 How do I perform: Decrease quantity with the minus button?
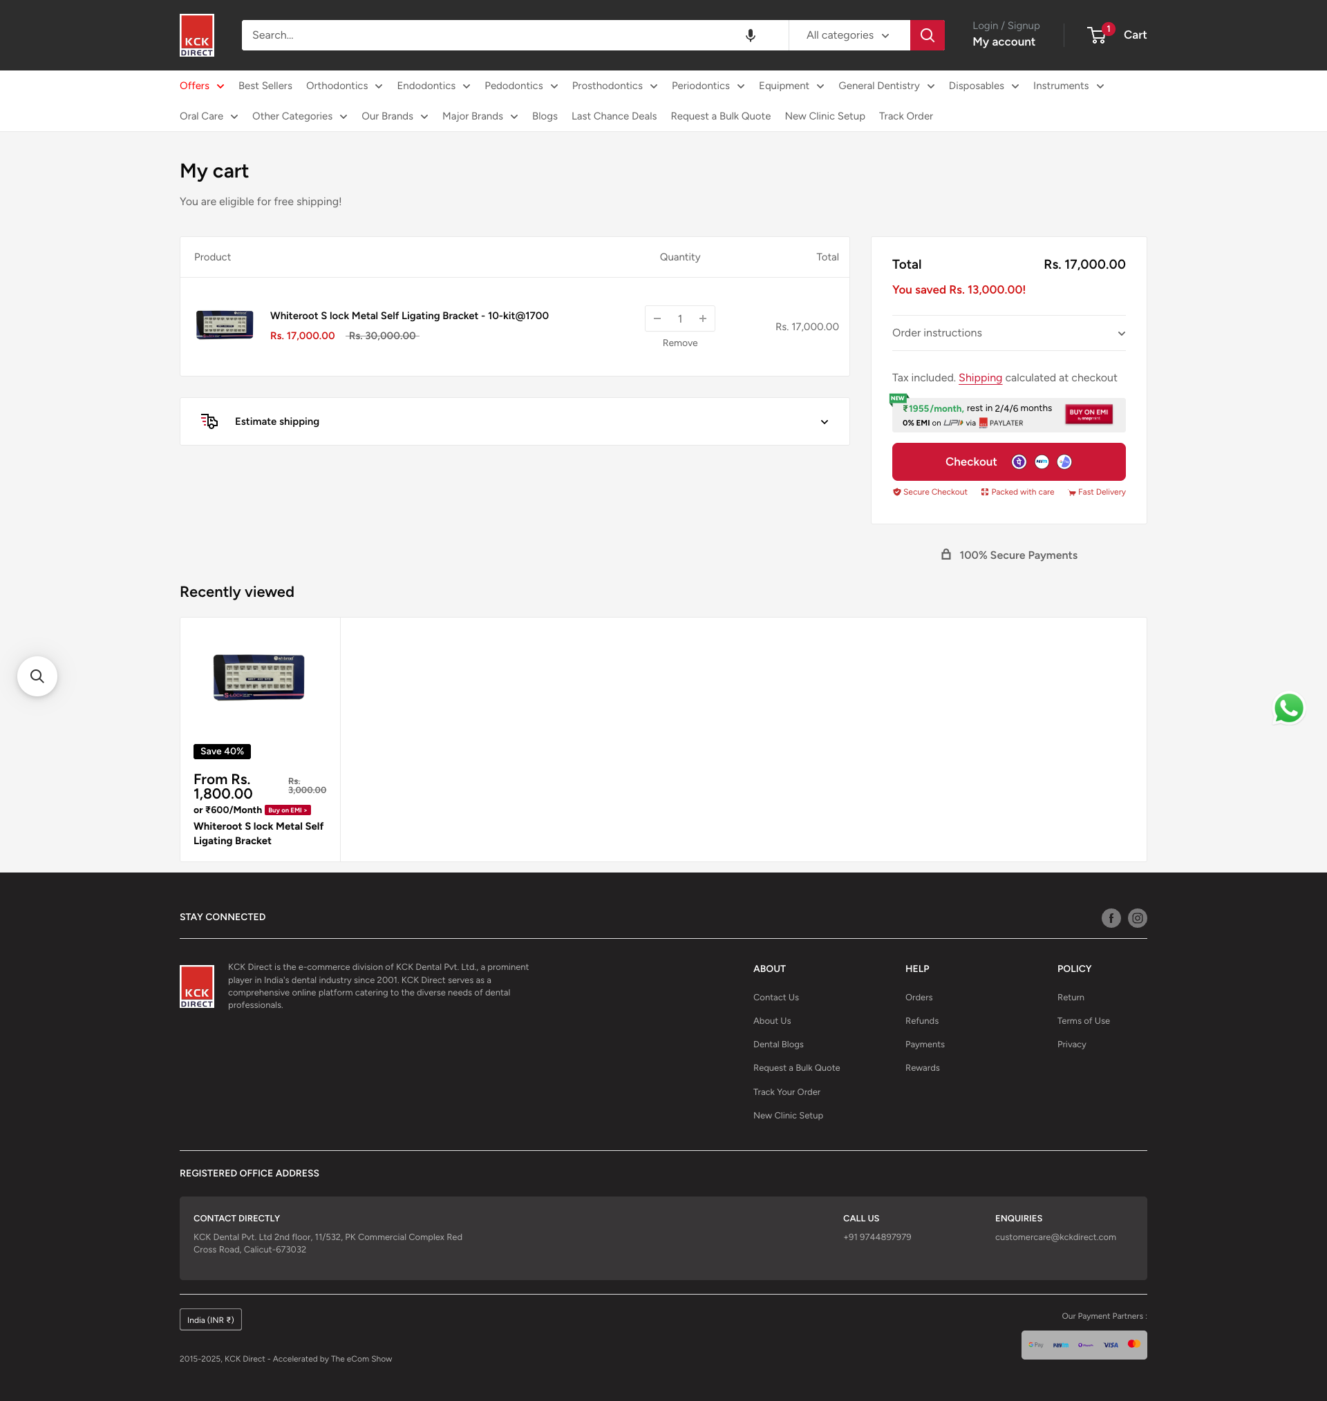657,318
